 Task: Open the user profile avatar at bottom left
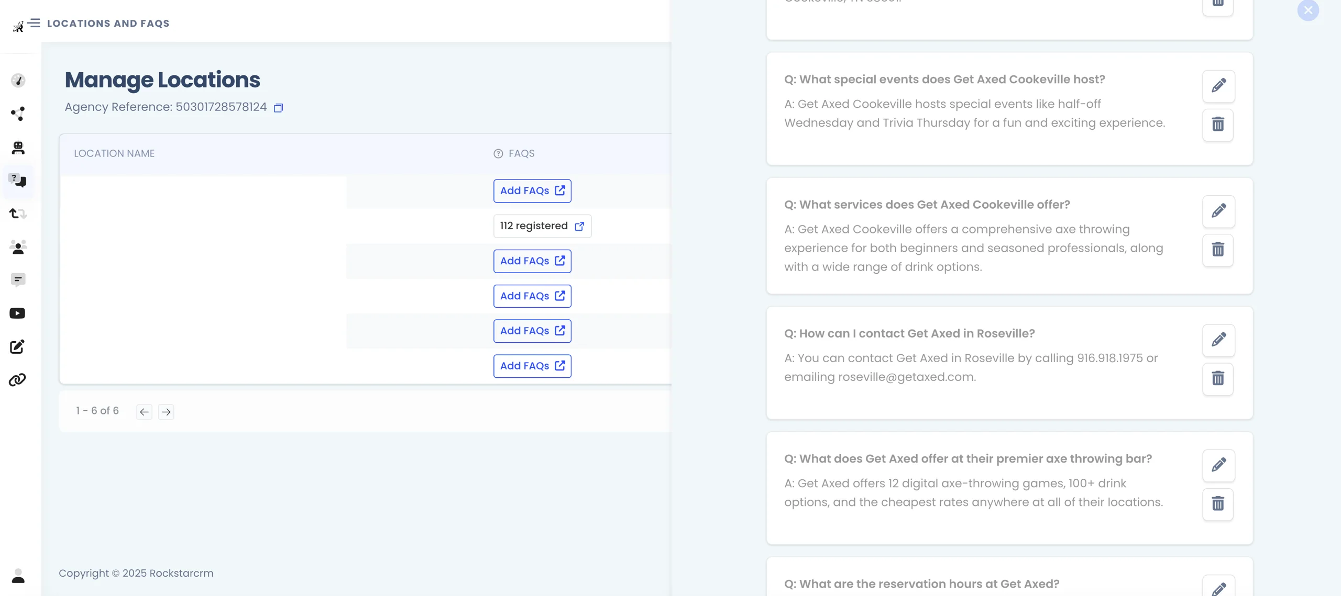pos(18,577)
